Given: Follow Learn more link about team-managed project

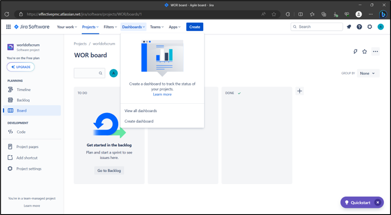Looking at the screenshot, I should pyautogui.click(x=32, y=206).
